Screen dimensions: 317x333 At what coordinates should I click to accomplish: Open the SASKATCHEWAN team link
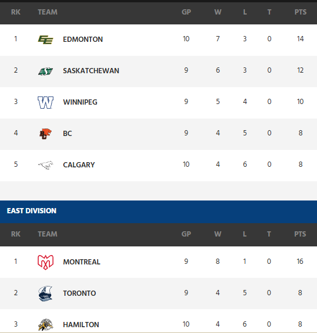(91, 71)
